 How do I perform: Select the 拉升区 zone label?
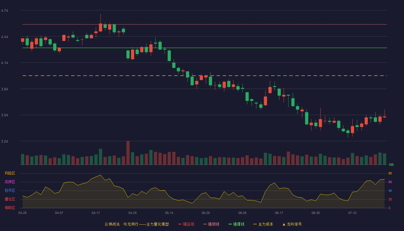click(x=10, y=191)
